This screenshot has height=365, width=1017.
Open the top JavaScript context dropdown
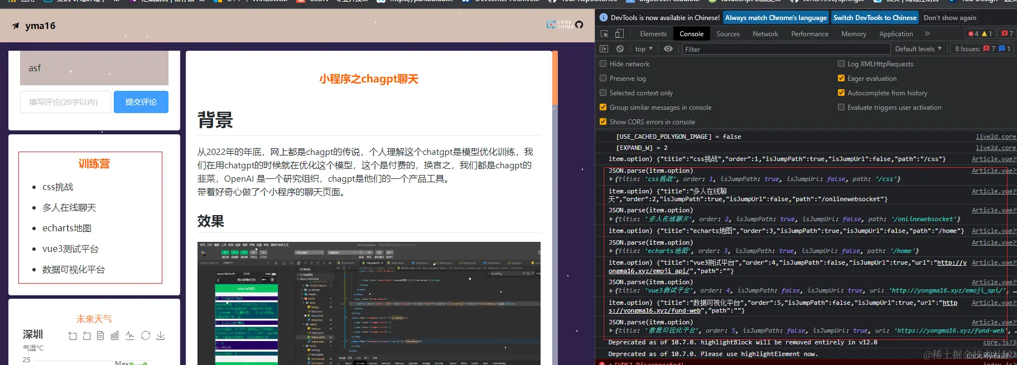[644, 49]
